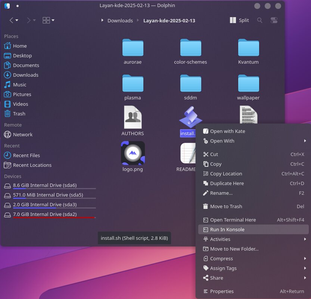The width and height of the screenshot is (311, 299).
Task: Click Move to Trash in context menu
Action: [x=226, y=206]
